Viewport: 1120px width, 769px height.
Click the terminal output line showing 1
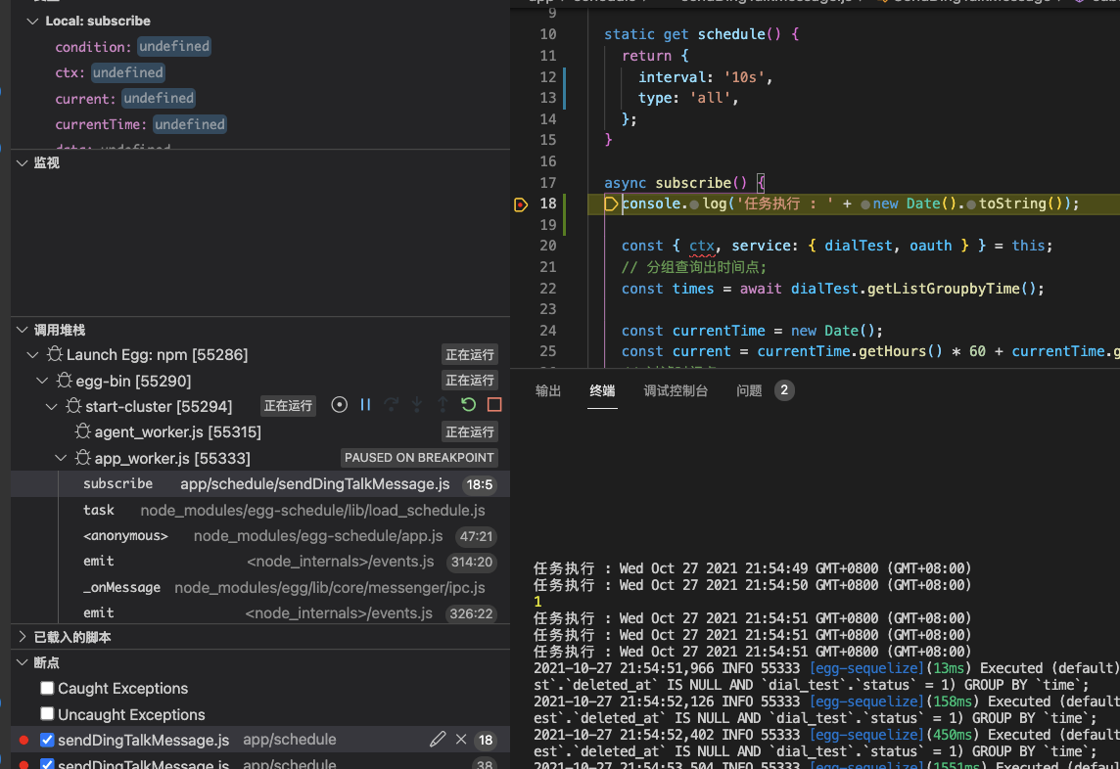tap(537, 601)
